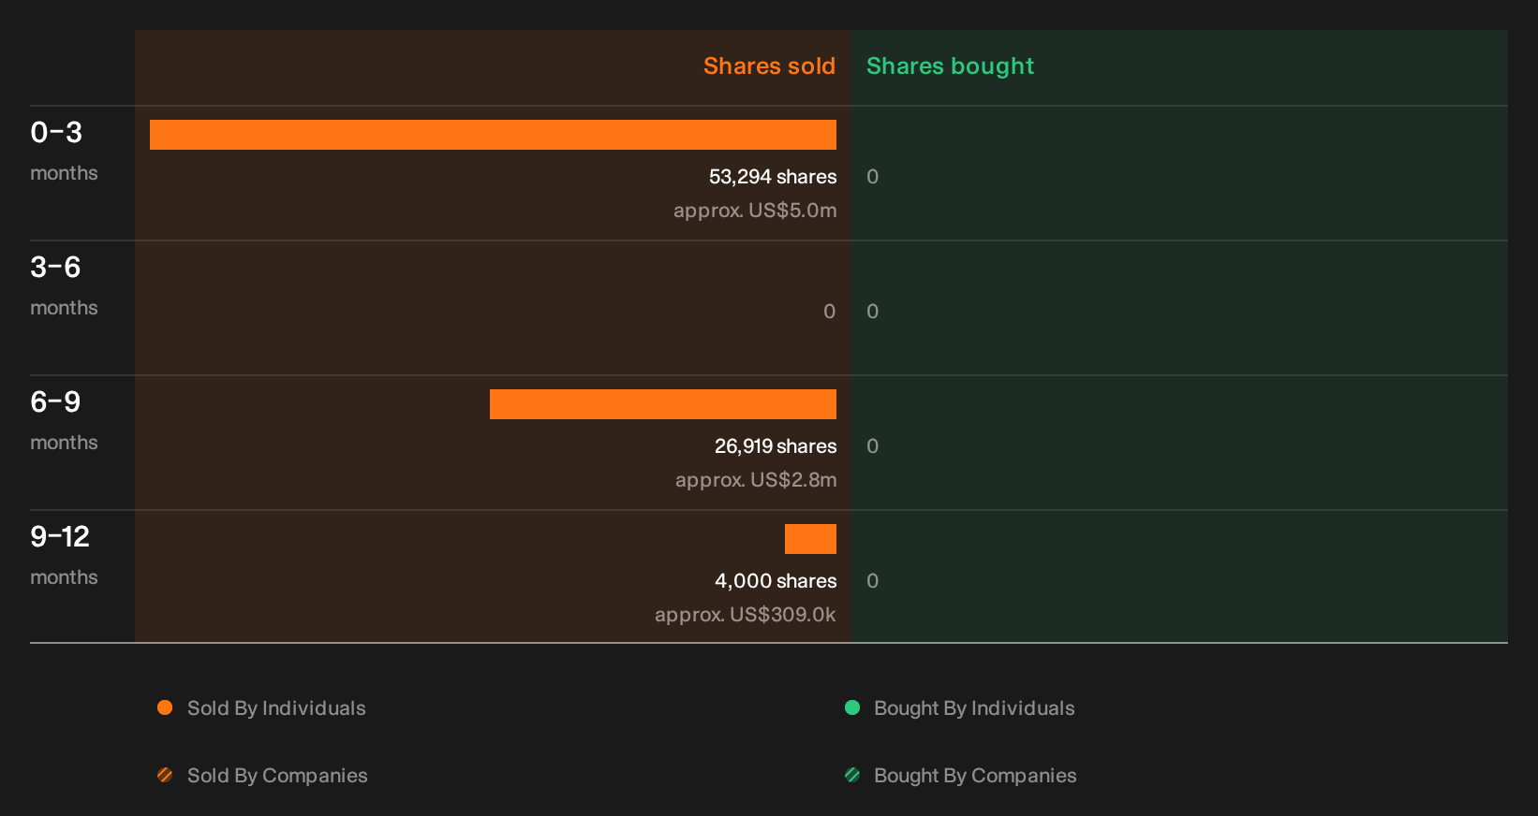This screenshot has height=816, width=1538.
Task: Click the 'approx. US$5.0m' value
Action: click(x=755, y=211)
